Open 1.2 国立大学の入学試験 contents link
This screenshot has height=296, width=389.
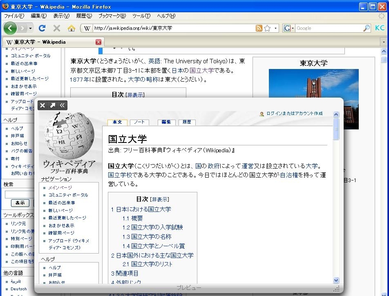click(x=152, y=227)
